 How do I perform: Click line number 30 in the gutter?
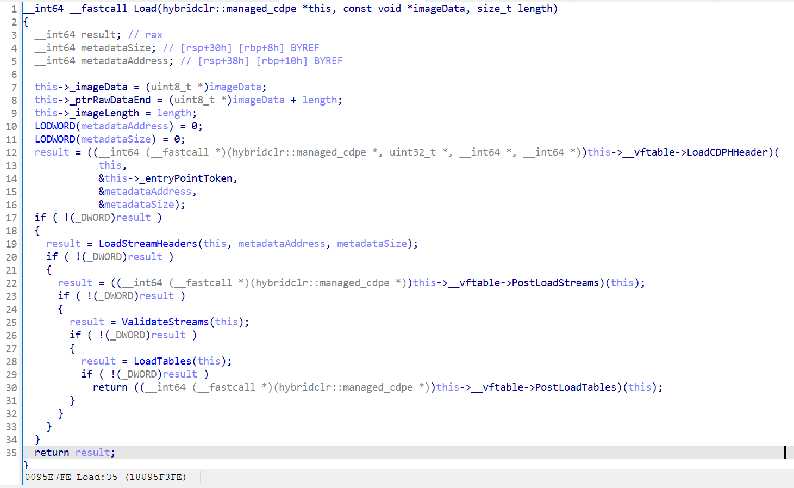click(x=11, y=387)
